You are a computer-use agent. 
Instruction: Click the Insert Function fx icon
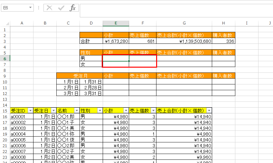(73, 8)
